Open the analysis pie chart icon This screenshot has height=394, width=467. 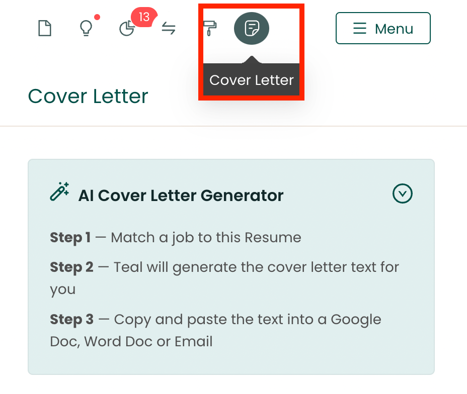click(127, 29)
